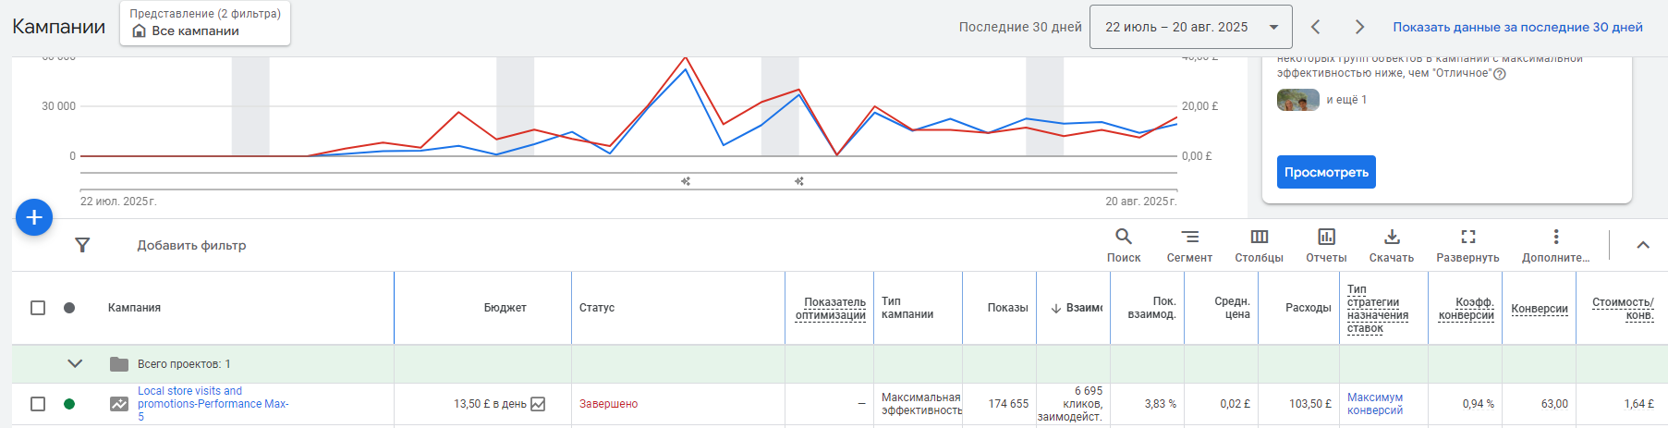The width and height of the screenshot is (1668, 428).
Task: Open the Reports (Отчеты) icon
Action: pyautogui.click(x=1326, y=238)
